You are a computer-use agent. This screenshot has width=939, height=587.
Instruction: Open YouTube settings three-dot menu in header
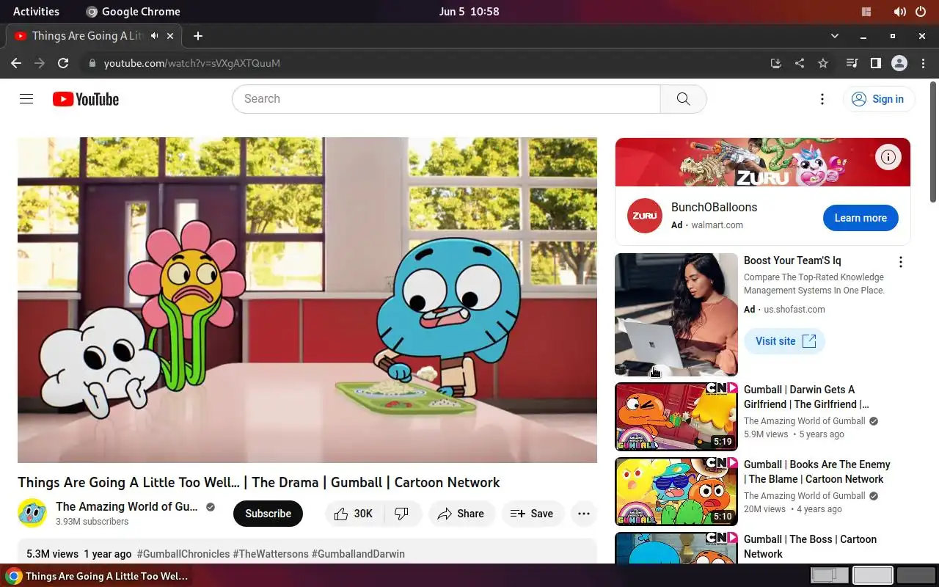(822, 99)
